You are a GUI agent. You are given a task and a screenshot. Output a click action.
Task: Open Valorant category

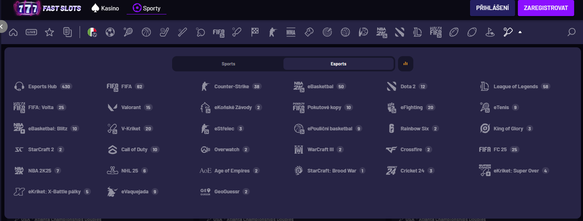(129, 107)
